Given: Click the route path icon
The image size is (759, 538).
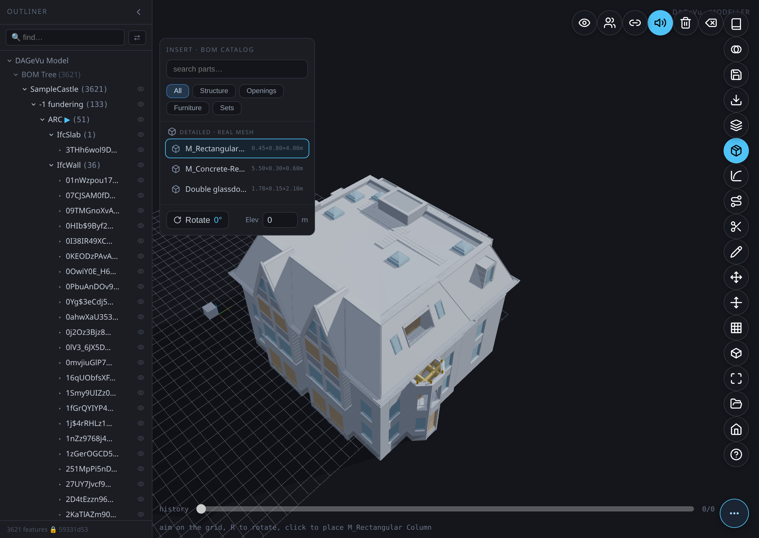Looking at the screenshot, I should point(736,201).
